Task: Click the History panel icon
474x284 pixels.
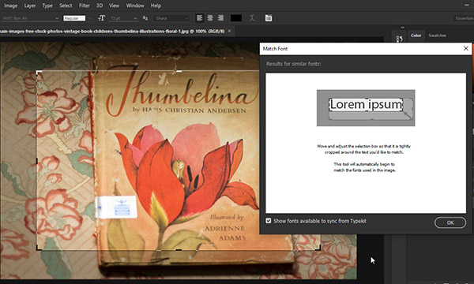Action: pyautogui.click(x=399, y=39)
